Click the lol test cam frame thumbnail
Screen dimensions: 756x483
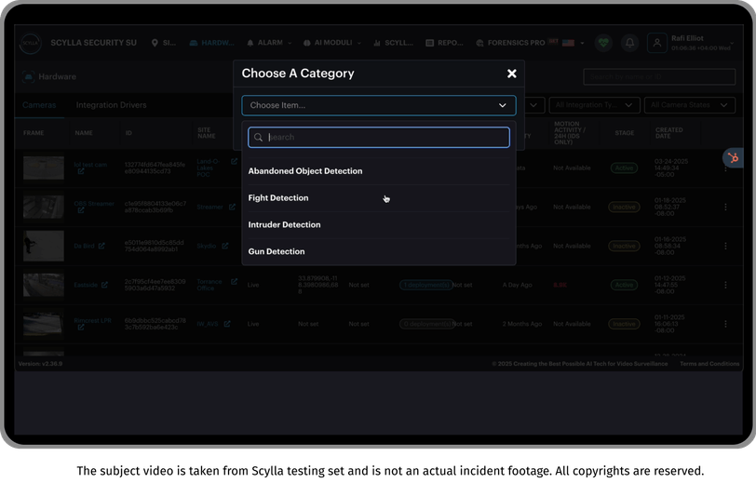(x=44, y=168)
